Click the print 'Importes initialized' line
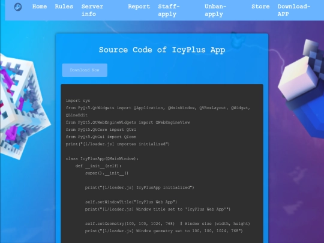This screenshot has height=243, width=324. pyautogui.click(x=118, y=144)
